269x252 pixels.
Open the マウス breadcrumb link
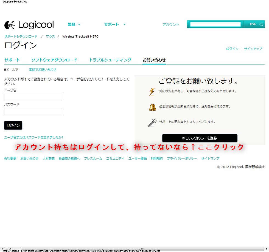click(51, 36)
